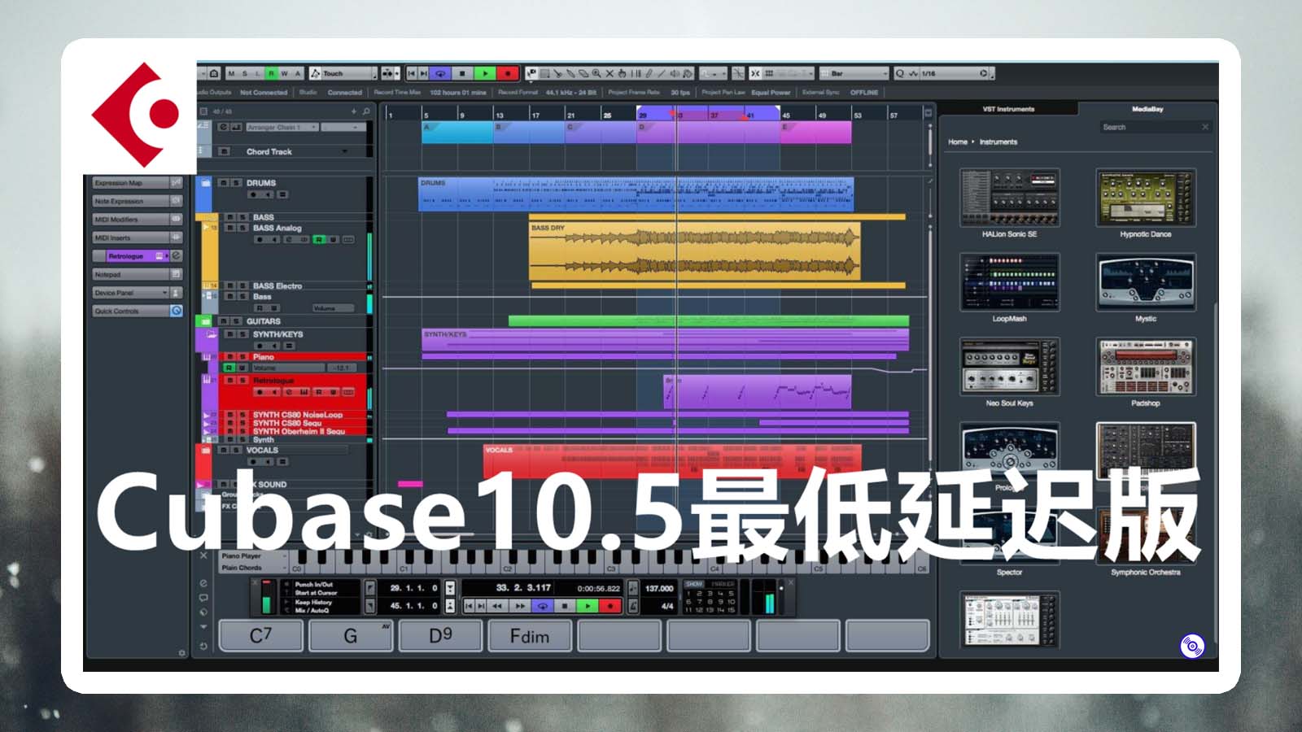Toggle Cycle in bottom transport panel

click(542, 606)
